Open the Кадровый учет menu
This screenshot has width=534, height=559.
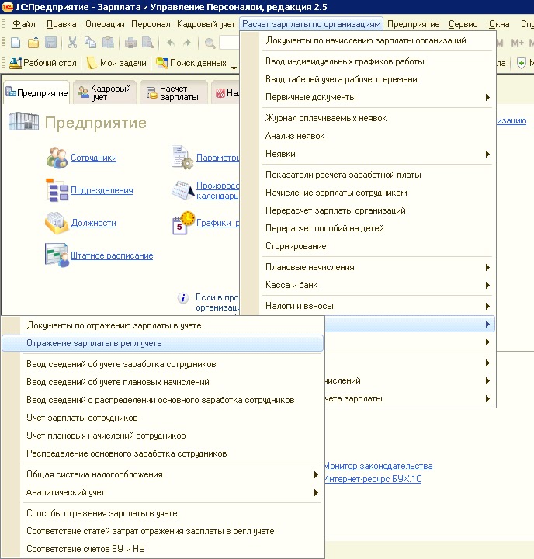(206, 24)
